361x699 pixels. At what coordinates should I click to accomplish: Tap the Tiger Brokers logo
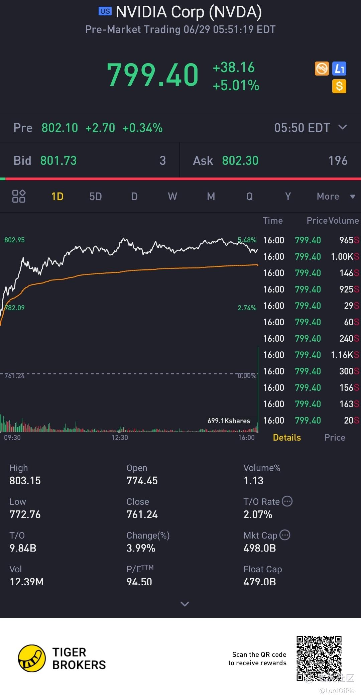click(x=62, y=658)
